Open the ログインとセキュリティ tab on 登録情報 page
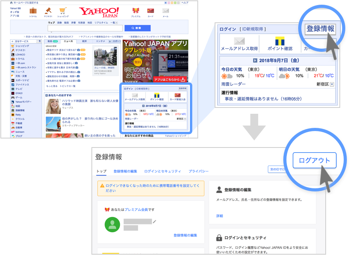350x255 pixels. (x=162, y=171)
